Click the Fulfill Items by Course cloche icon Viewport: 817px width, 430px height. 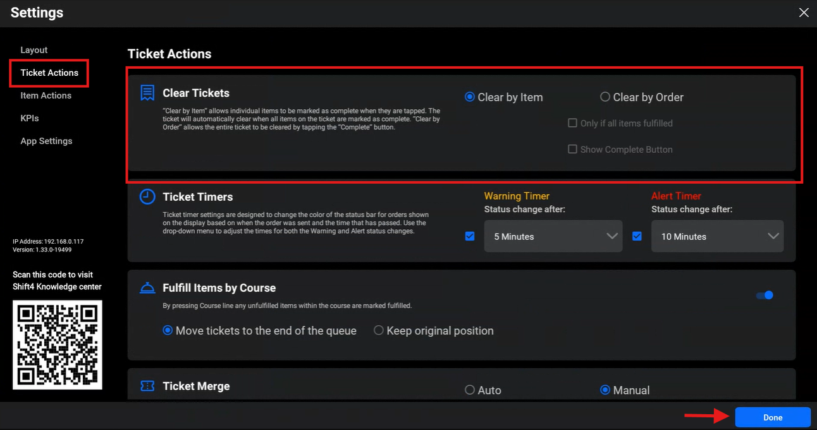point(147,288)
